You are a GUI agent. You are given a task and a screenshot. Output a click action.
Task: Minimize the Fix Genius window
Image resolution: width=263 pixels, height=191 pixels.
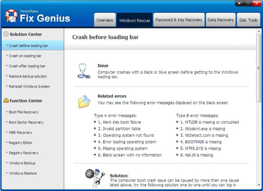tap(247, 3)
